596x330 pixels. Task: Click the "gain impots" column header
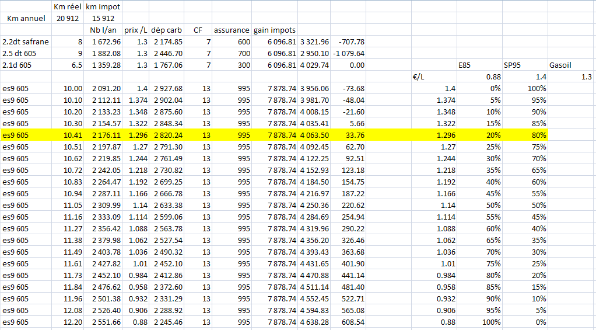point(275,30)
